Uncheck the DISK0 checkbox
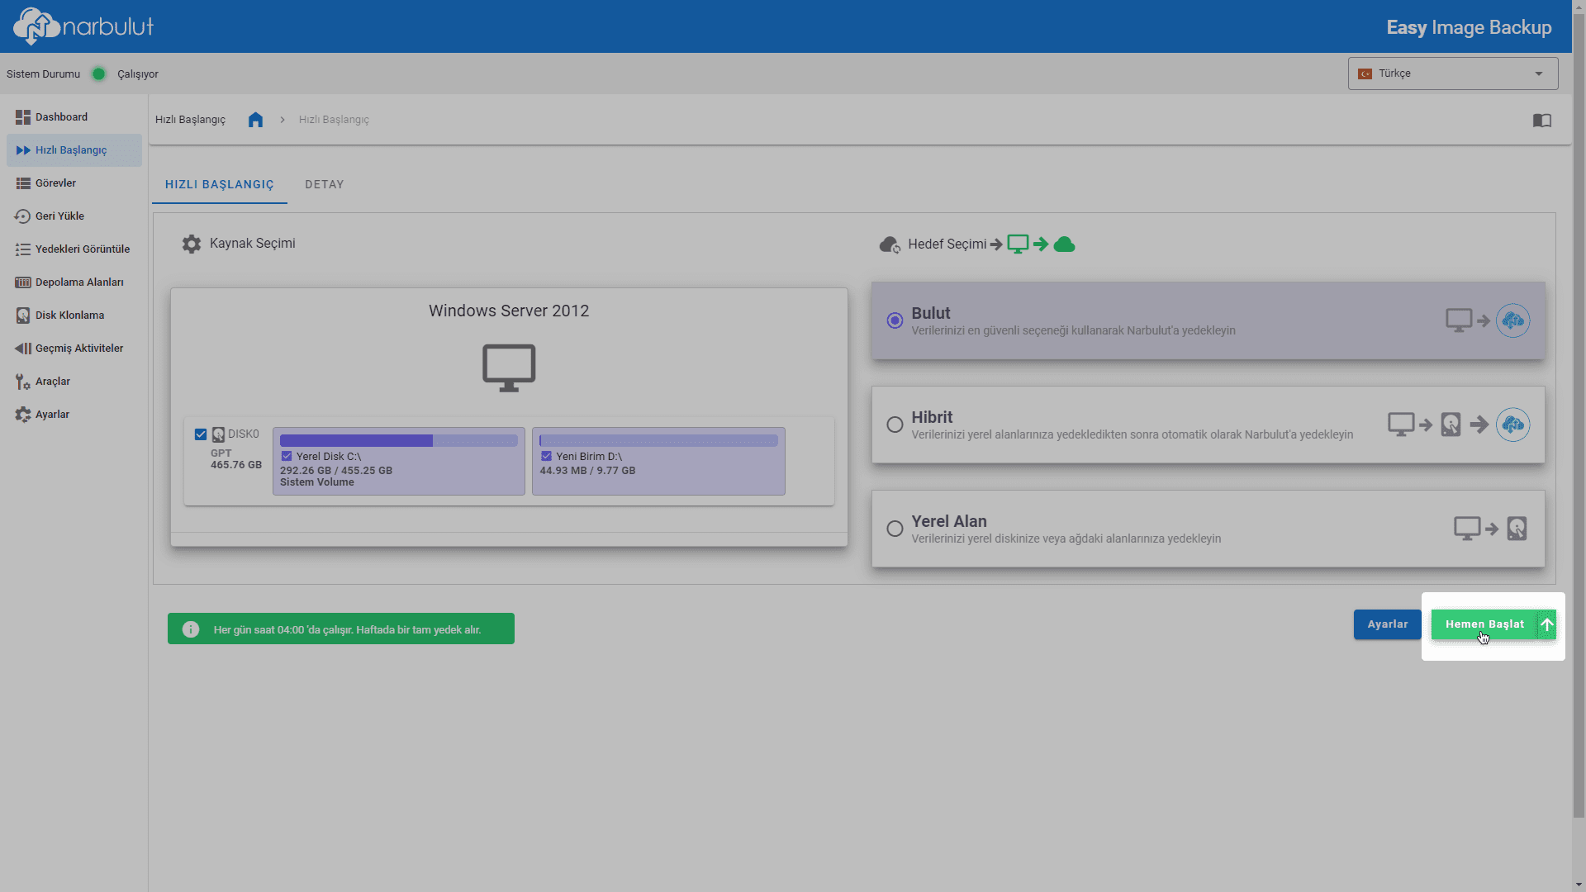1586x892 pixels. tap(201, 434)
